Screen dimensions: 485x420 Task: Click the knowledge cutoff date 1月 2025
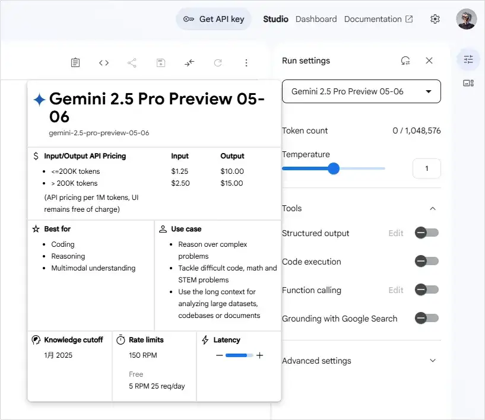[58, 355]
